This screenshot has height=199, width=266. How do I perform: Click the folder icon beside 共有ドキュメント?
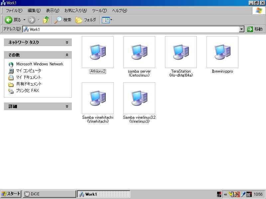[x=11, y=84]
